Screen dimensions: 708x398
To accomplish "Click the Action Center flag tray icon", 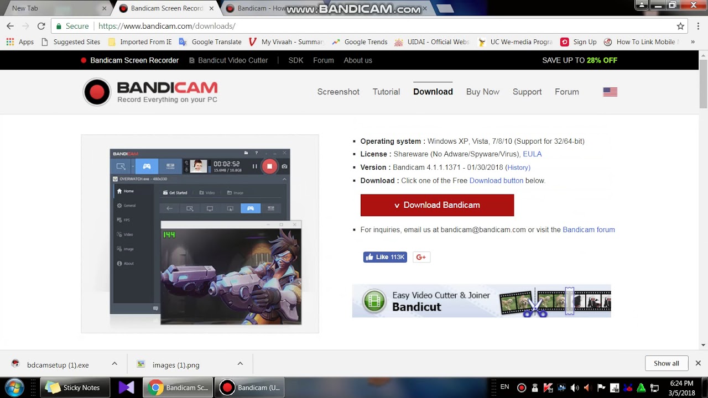I will tap(601, 387).
